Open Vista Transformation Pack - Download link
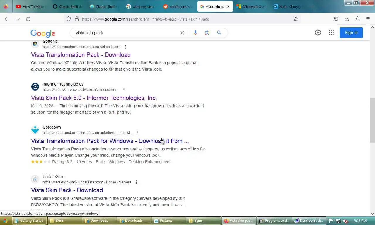375x225 pixels. [81, 55]
